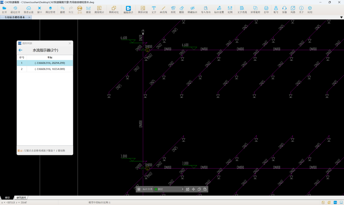Image resolution: width=344 pixels, height=205 pixels.
Task: Open the 图层管理 layer manager tool
Action: point(50,10)
